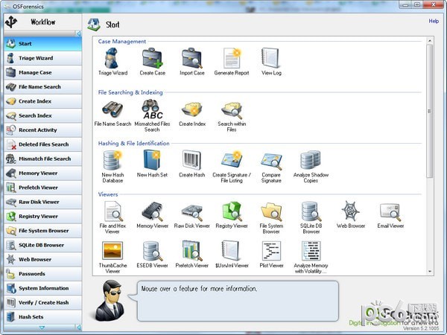447x335 pixels.
Task: Click the vertical scrollbar thumb in main panel
Action: (430, 111)
